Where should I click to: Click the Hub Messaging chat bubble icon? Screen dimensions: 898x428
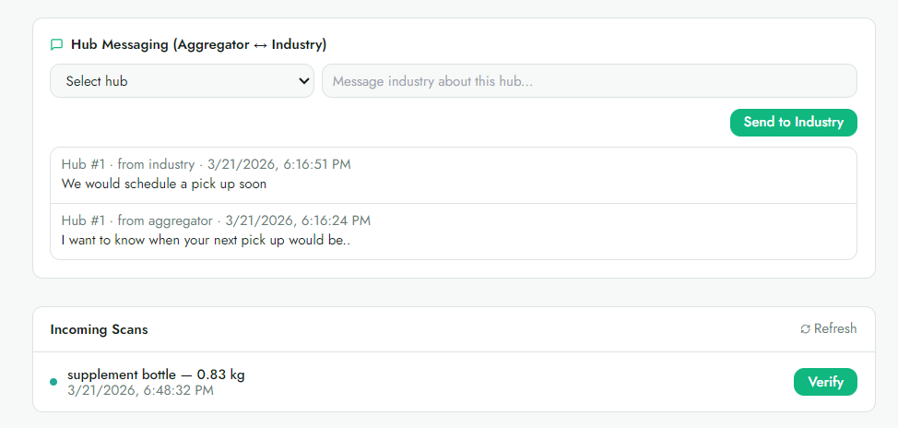point(56,44)
